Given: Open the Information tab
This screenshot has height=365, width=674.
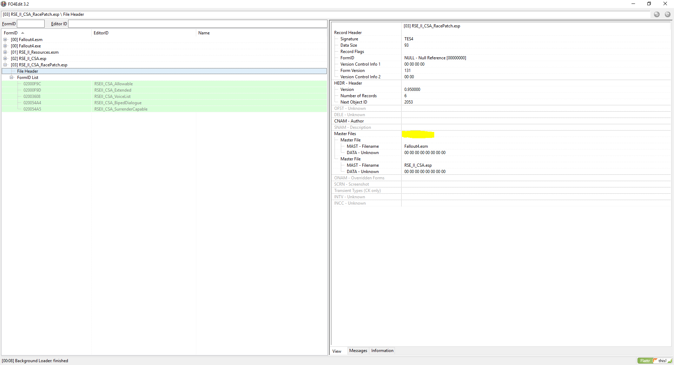Looking at the screenshot, I should click(x=382, y=351).
